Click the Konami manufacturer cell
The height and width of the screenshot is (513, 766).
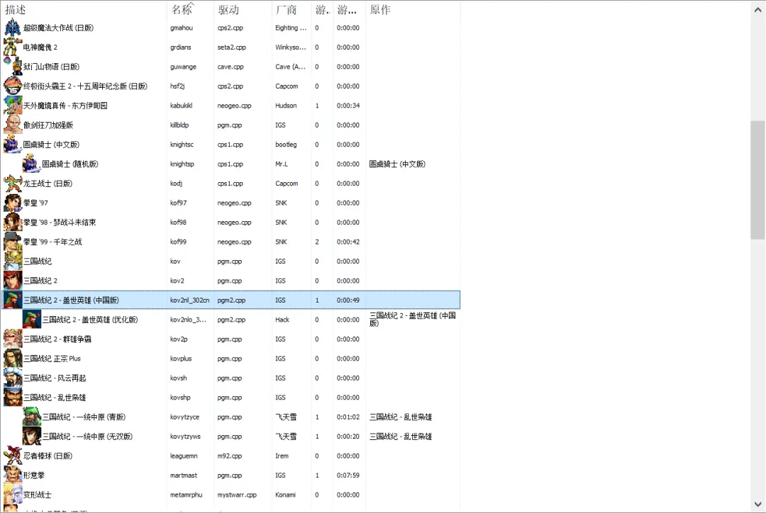point(285,495)
